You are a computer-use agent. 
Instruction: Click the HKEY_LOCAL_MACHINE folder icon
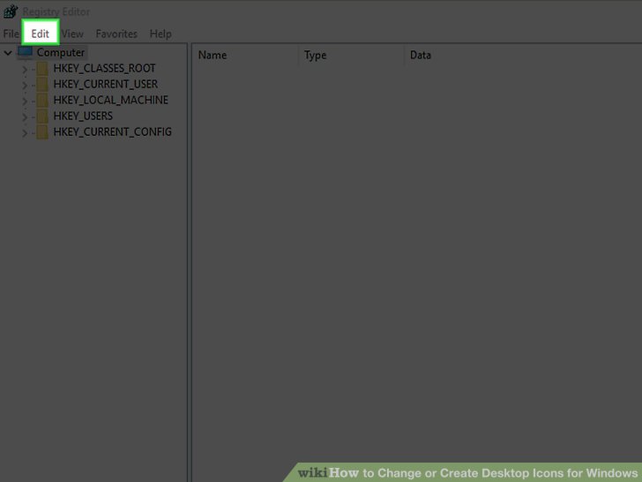pyautogui.click(x=42, y=101)
